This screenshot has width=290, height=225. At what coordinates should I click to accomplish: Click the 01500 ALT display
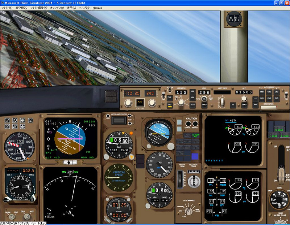pos(244,92)
